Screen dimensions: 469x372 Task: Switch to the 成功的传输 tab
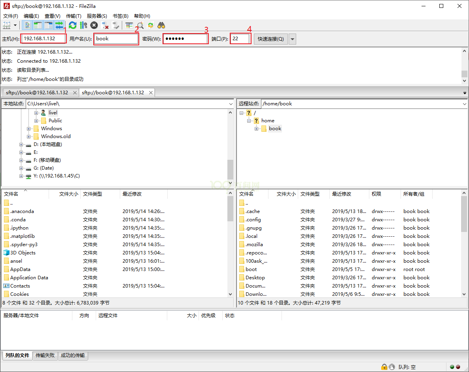pos(73,355)
